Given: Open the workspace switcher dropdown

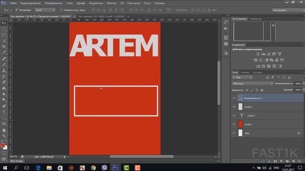Looking at the screenshot, I should 288,10.
